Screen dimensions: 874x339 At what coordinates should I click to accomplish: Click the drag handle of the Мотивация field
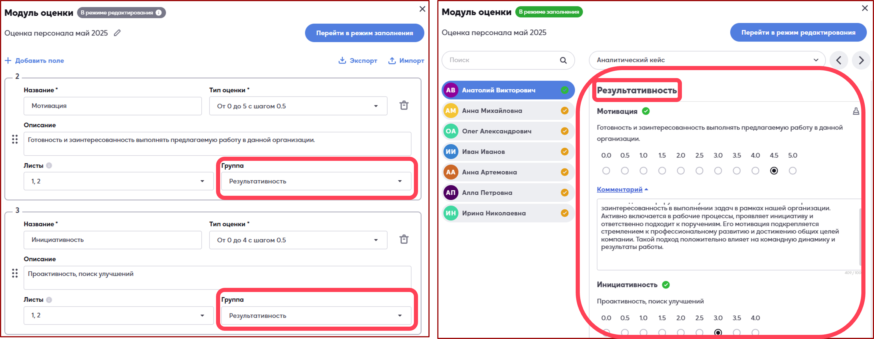point(15,139)
